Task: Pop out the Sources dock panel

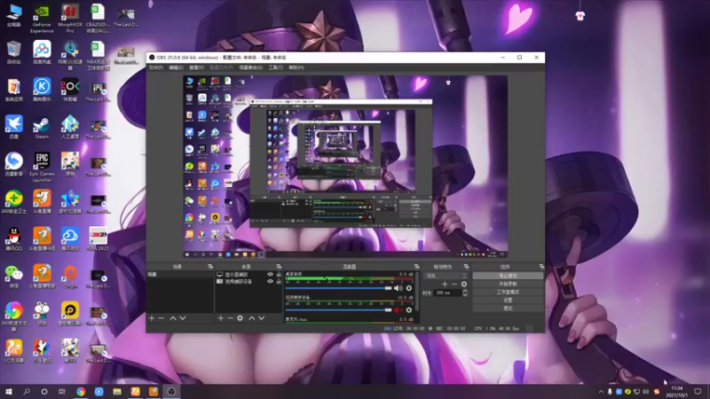Action: pyautogui.click(x=279, y=267)
